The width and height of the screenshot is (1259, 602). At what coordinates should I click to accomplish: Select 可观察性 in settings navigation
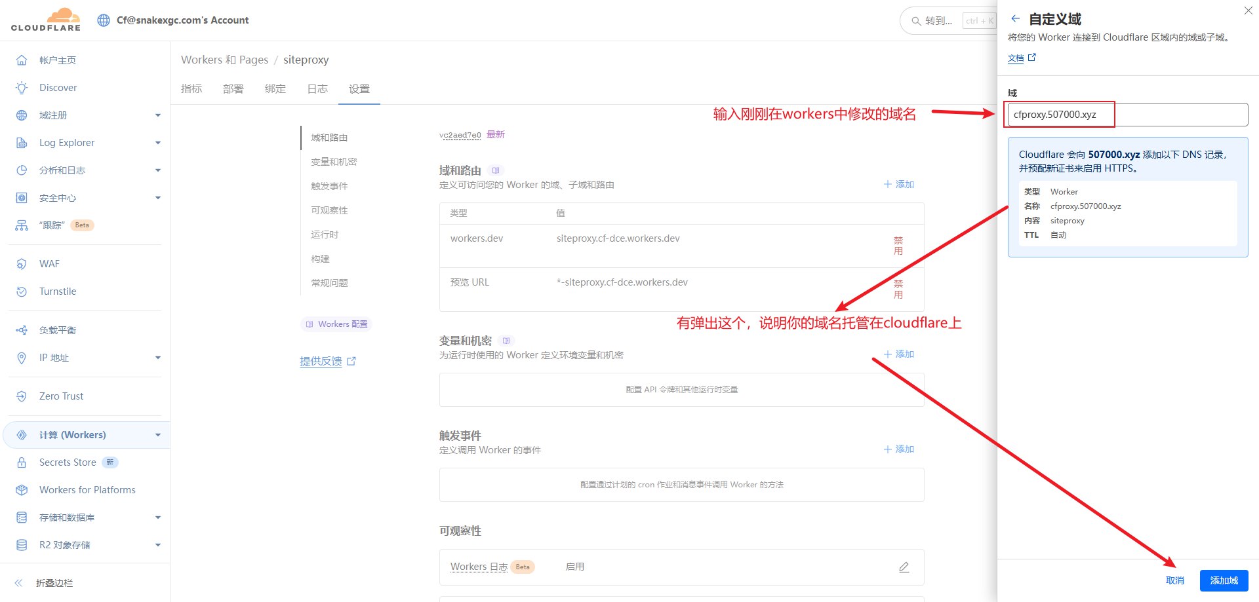click(x=329, y=210)
